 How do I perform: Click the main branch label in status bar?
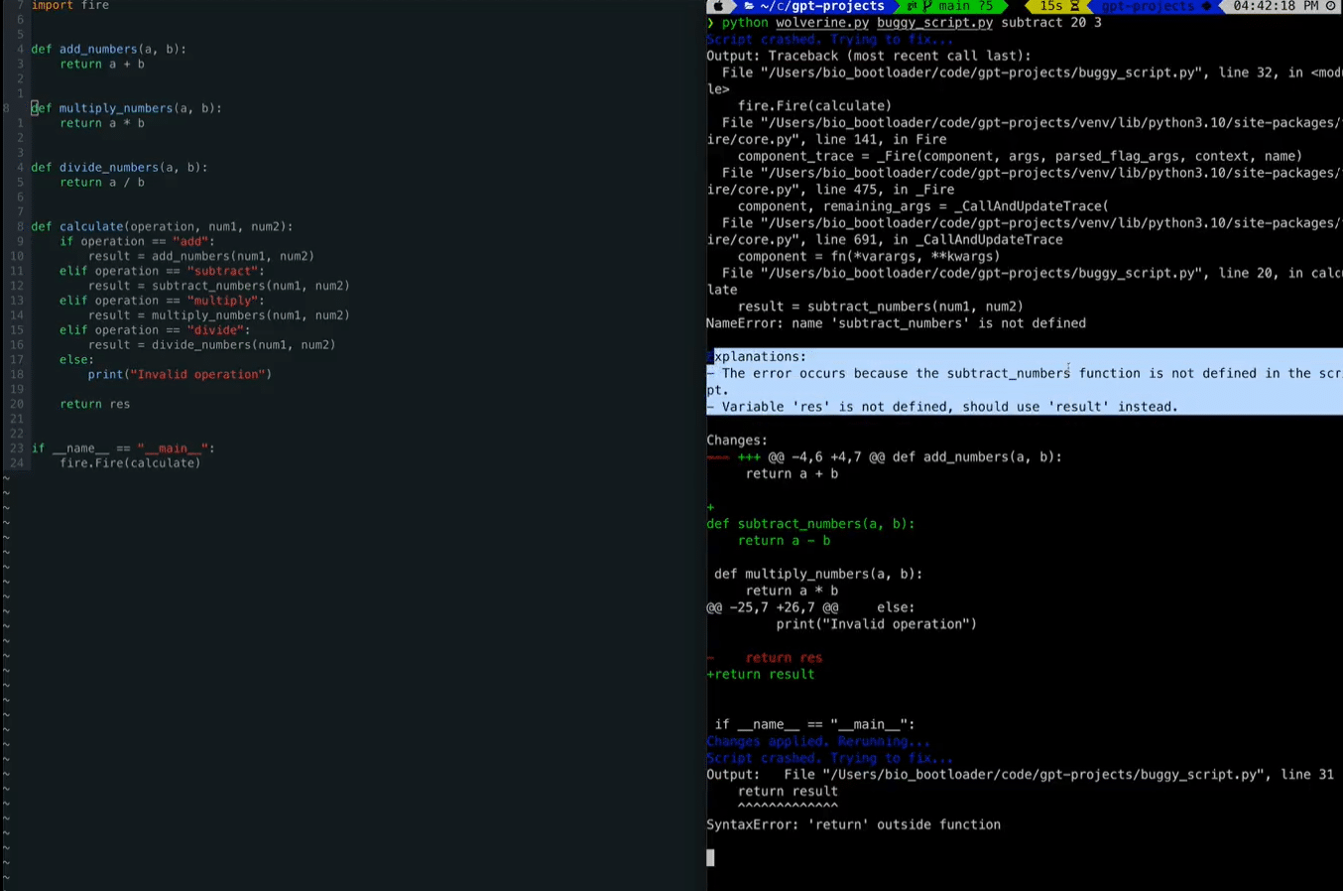[954, 6]
